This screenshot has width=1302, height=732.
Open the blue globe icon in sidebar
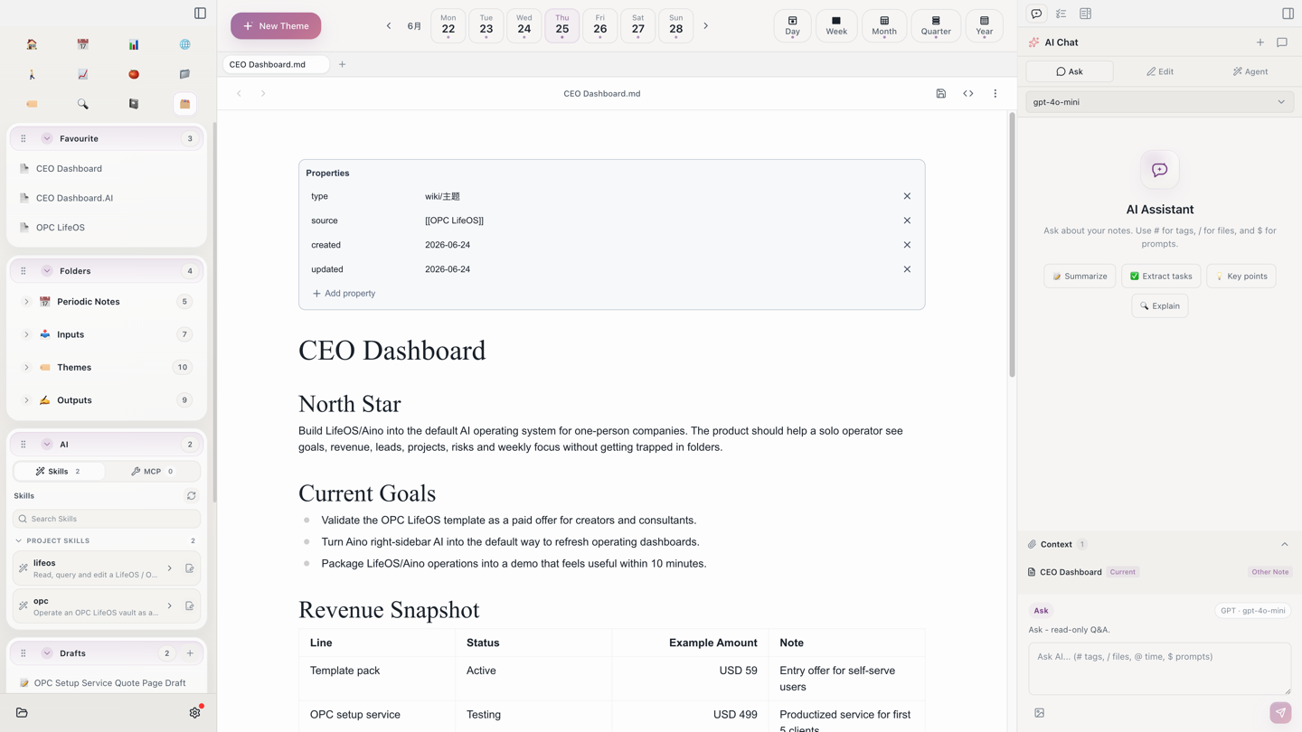coord(184,44)
